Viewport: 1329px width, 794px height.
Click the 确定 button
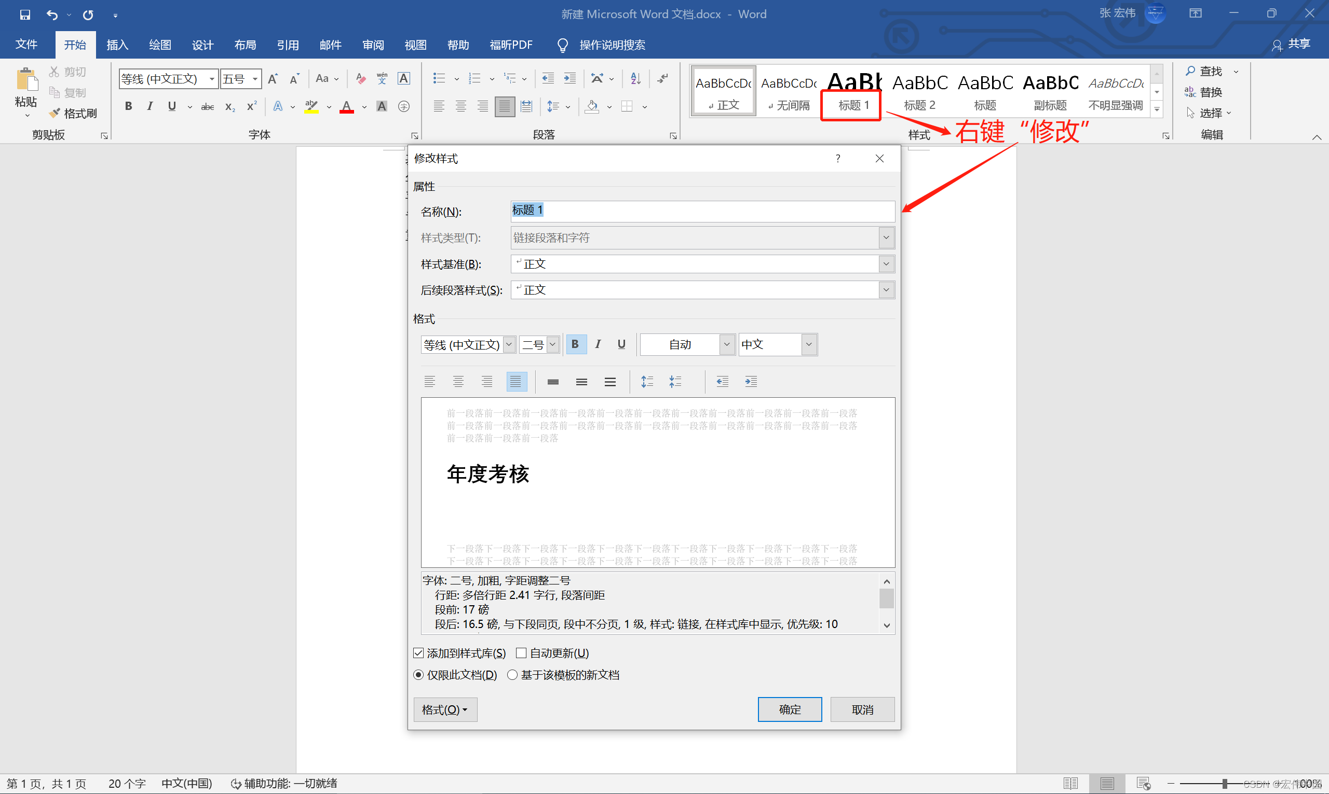[789, 709]
